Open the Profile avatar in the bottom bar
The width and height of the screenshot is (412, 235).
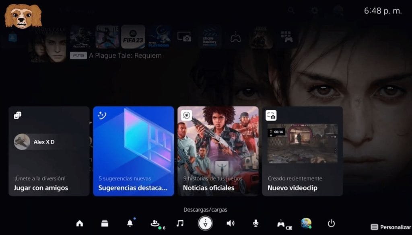click(x=306, y=223)
